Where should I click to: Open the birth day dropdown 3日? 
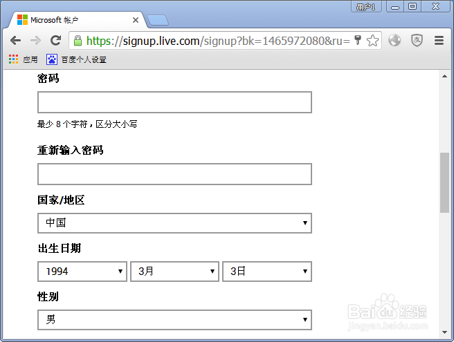click(x=267, y=272)
